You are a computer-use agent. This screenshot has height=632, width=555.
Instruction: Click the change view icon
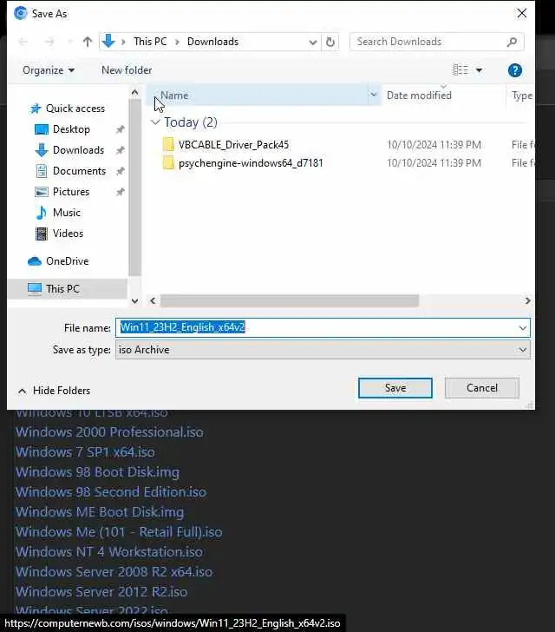[460, 70]
